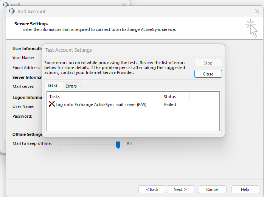This screenshot has height=197, width=264.
Task: Click the Email Address label
Action: point(26,68)
